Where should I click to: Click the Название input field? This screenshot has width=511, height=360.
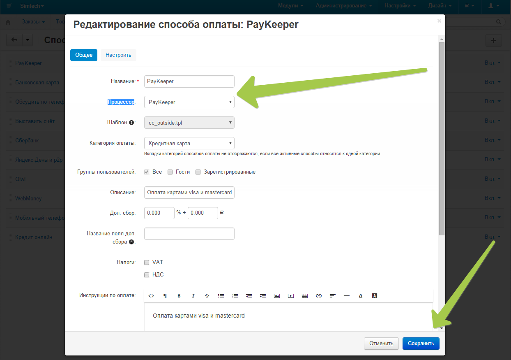[189, 81]
